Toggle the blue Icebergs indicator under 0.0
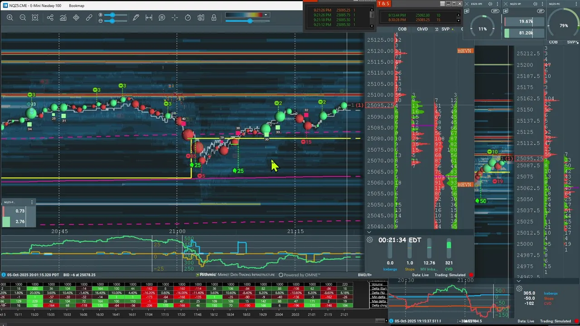The image size is (580, 326). pos(390,269)
